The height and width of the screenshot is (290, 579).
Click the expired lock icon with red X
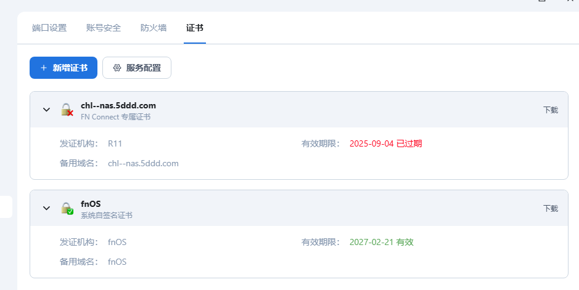coord(67,110)
